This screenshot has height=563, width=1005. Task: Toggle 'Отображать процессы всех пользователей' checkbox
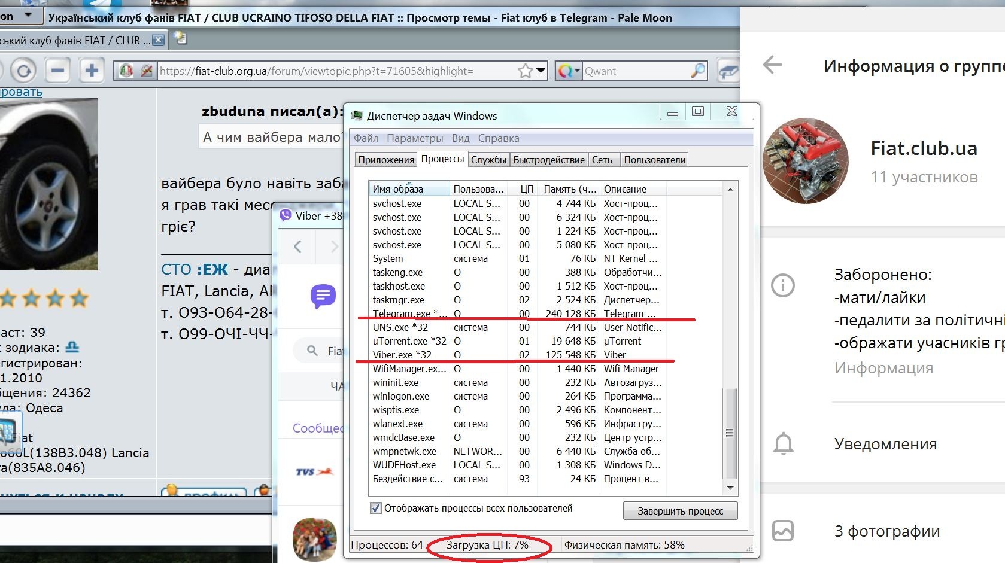pos(376,509)
